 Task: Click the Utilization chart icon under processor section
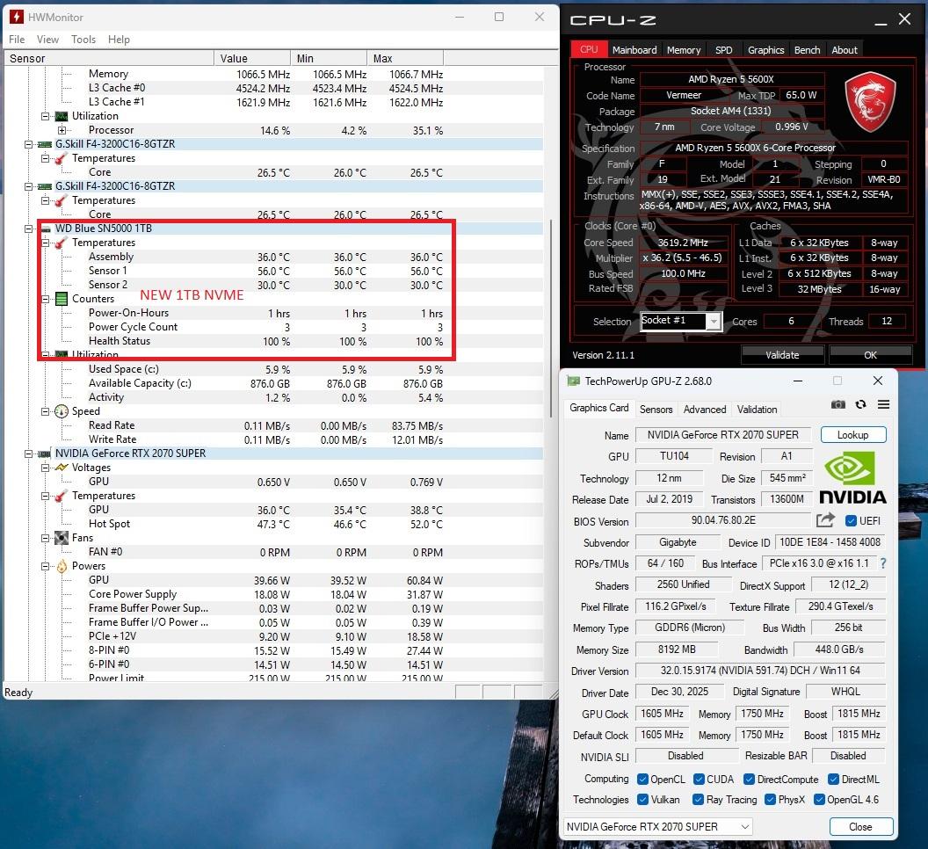[x=62, y=116]
